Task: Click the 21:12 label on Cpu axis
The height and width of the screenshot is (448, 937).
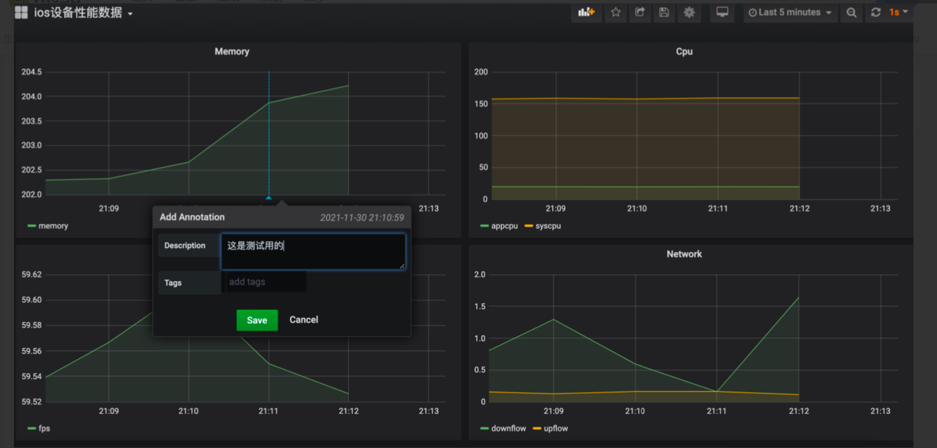Action: click(799, 209)
